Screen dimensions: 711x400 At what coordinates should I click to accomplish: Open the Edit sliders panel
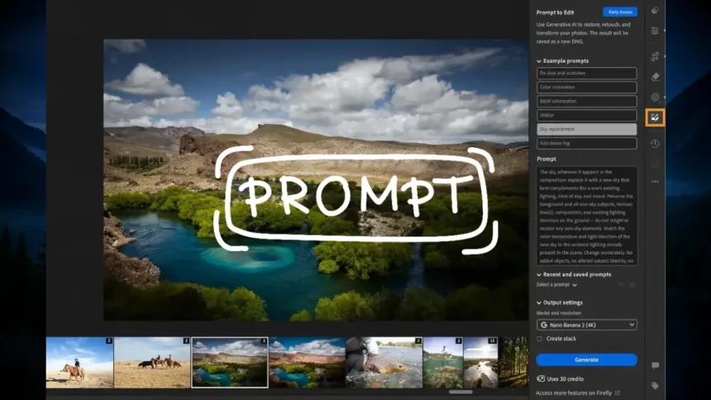point(656,31)
